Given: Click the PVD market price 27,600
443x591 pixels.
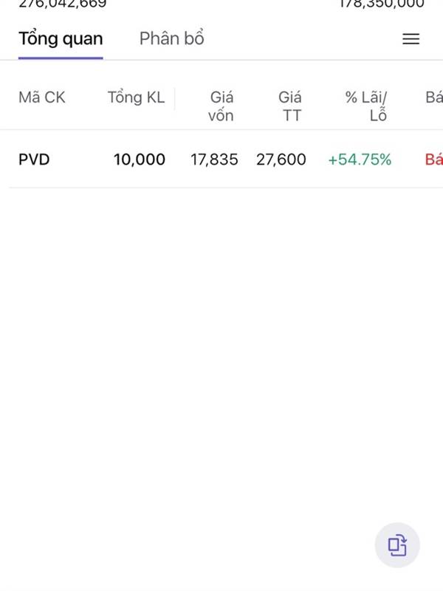Looking at the screenshot, I should click(281, 159).
